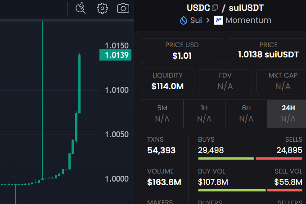Open the quick search lightning icon
This screenshot has height=204, width=306.
pos(81,8)
